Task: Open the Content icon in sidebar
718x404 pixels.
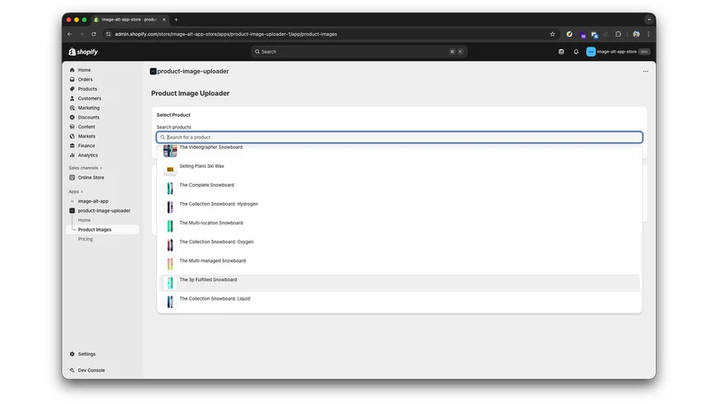Action: (72, 127)
